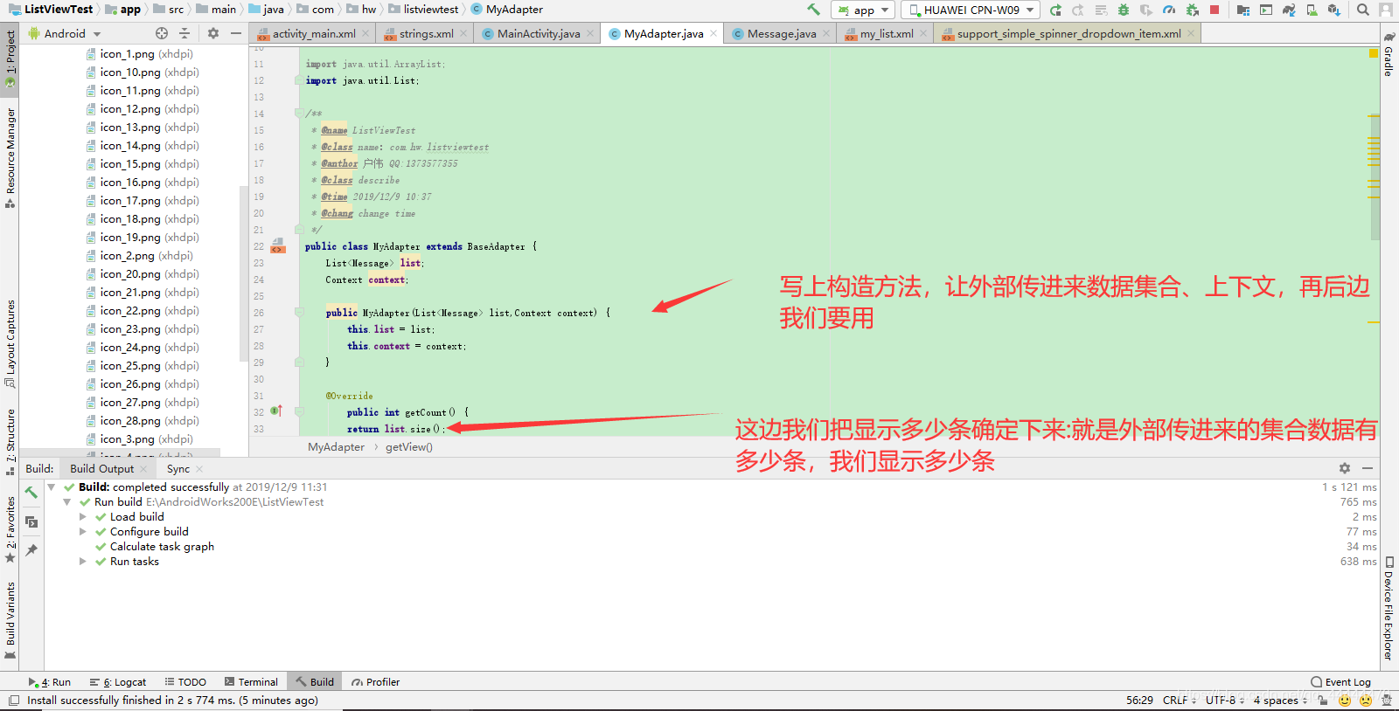Switch to the strings.xml tab

click(x=427, y=34)
